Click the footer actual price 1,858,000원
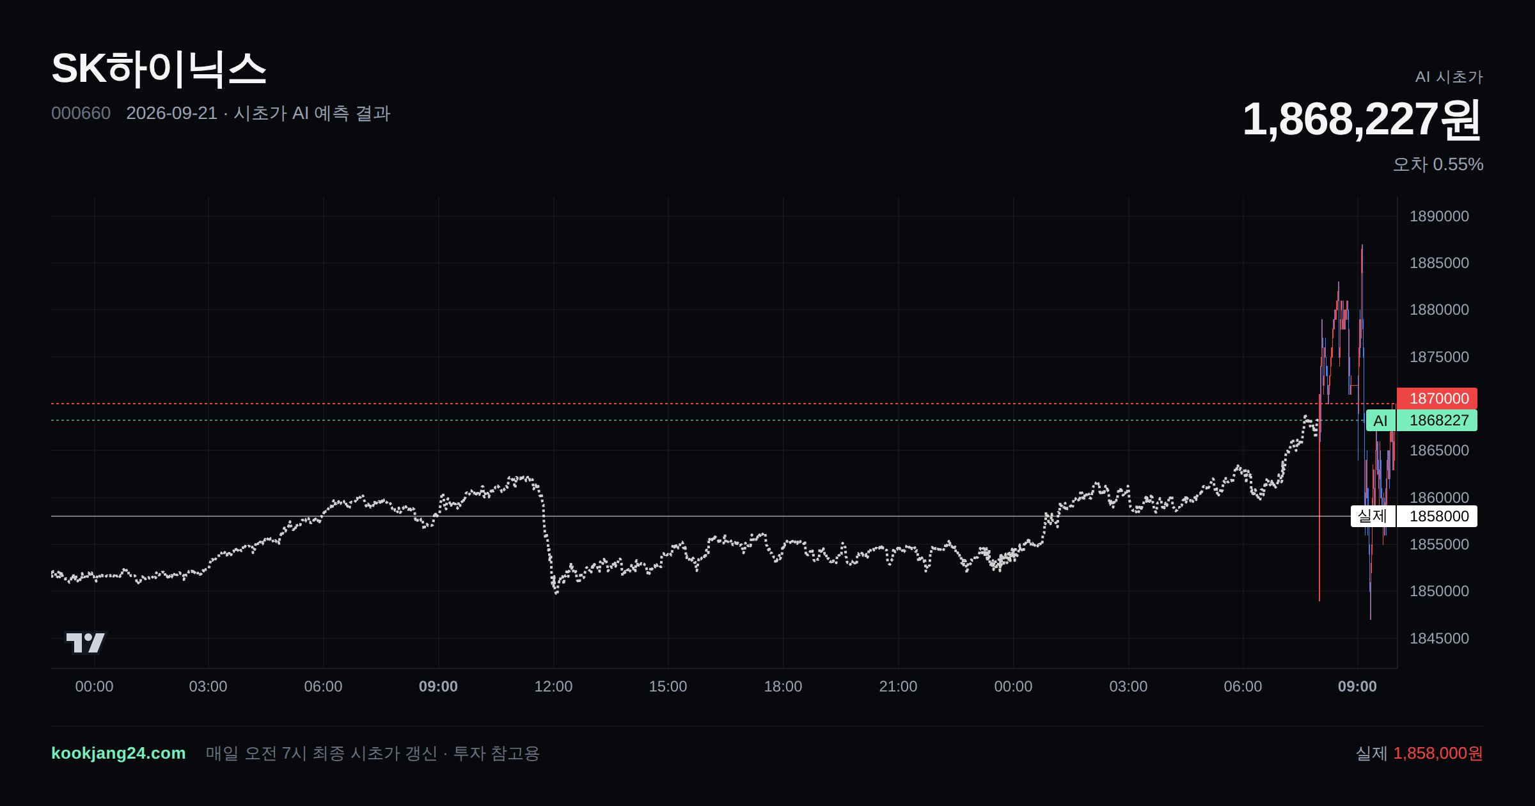The image size is (1535, 806). (1438, 754)
